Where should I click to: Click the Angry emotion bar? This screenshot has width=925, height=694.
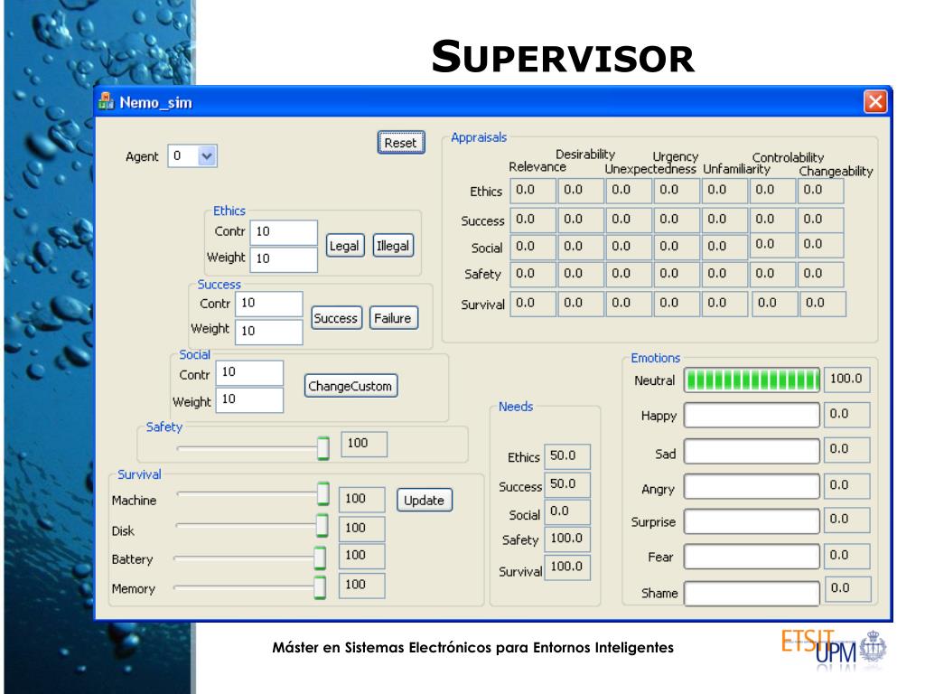tap(752, 487)
